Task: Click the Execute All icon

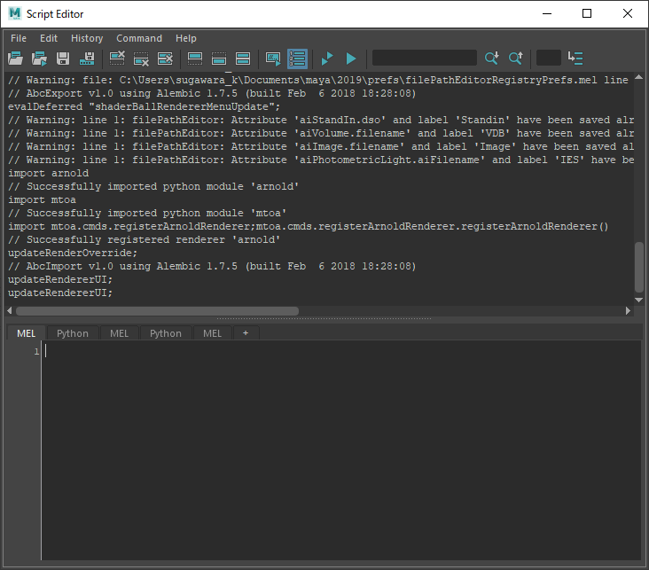Action: coord(327,59)
